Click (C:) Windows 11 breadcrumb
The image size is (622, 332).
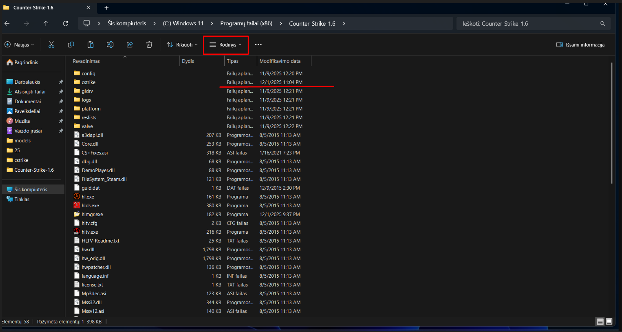point(183,23)
